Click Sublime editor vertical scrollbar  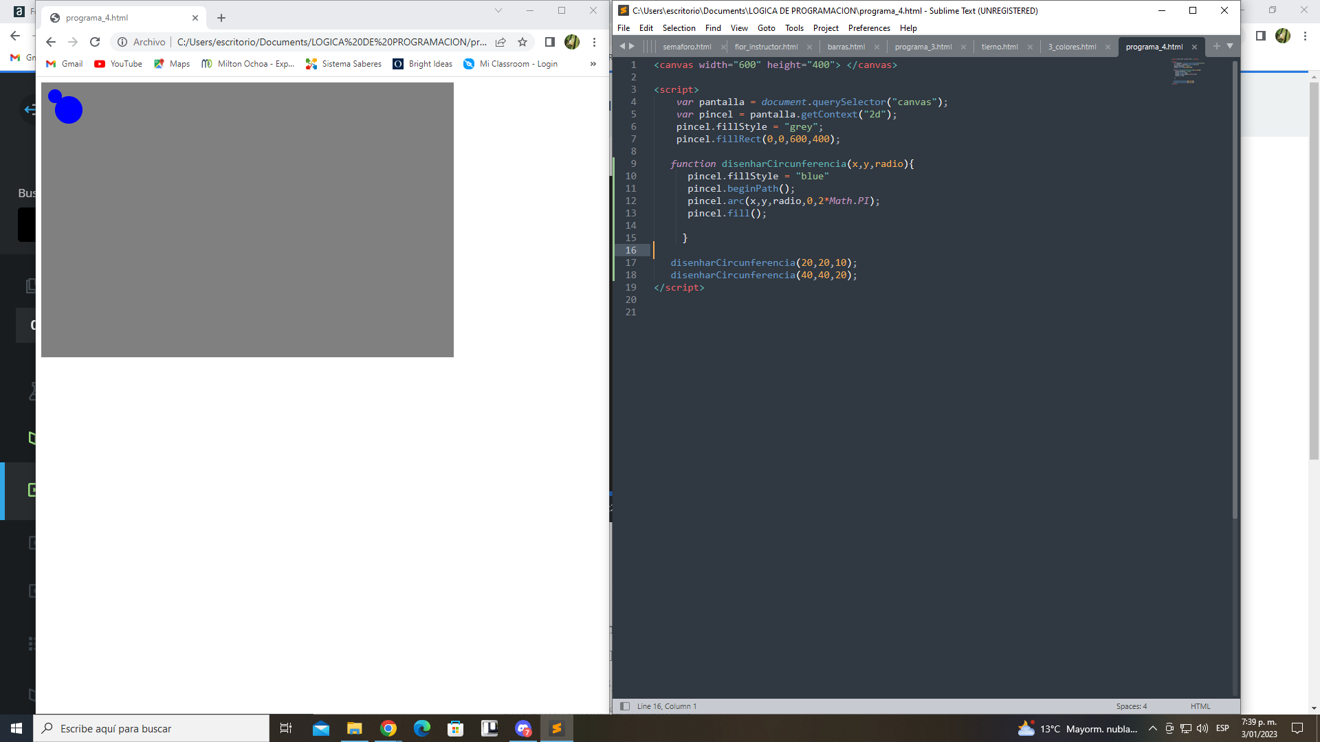click(1235, 289)
